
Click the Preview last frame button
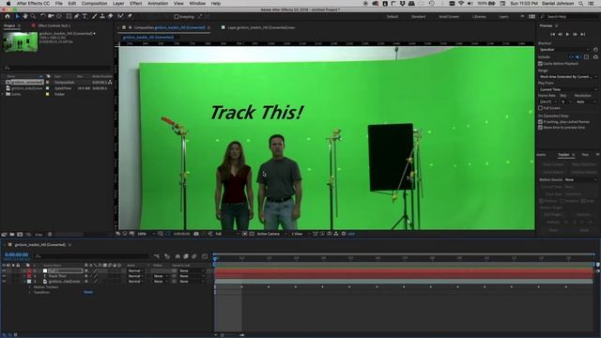point(583,35)
